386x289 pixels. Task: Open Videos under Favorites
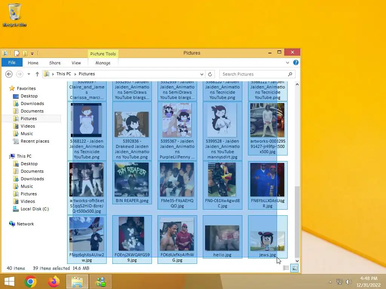click(x=28, y=126)
